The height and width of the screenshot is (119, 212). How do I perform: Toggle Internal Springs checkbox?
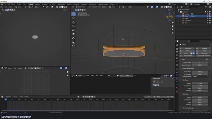coord(184,108)
